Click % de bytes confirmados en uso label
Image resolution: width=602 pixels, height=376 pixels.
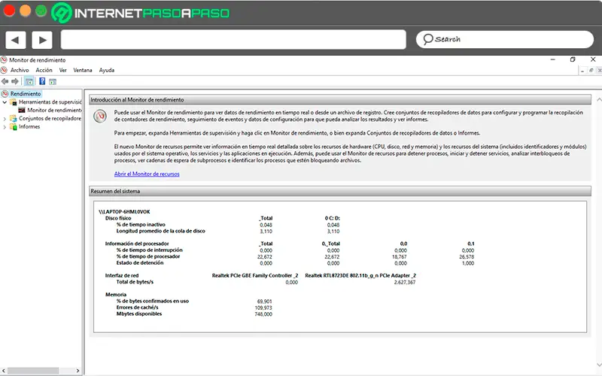click(x=153, y=302)
